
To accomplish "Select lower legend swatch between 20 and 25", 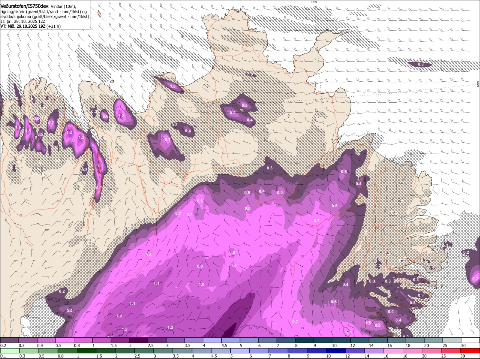I will coord(431,351).
